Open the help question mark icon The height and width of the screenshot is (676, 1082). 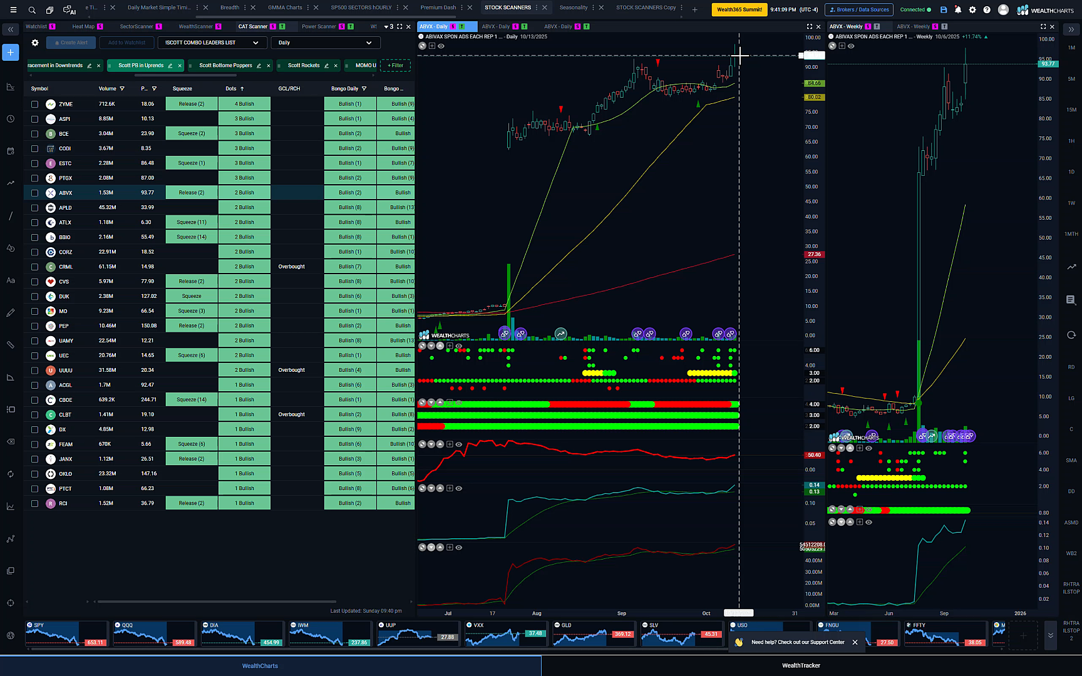tap(987, 10)
